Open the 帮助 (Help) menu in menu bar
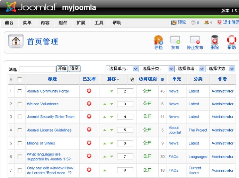239x178 pixels. coord(117,23)
